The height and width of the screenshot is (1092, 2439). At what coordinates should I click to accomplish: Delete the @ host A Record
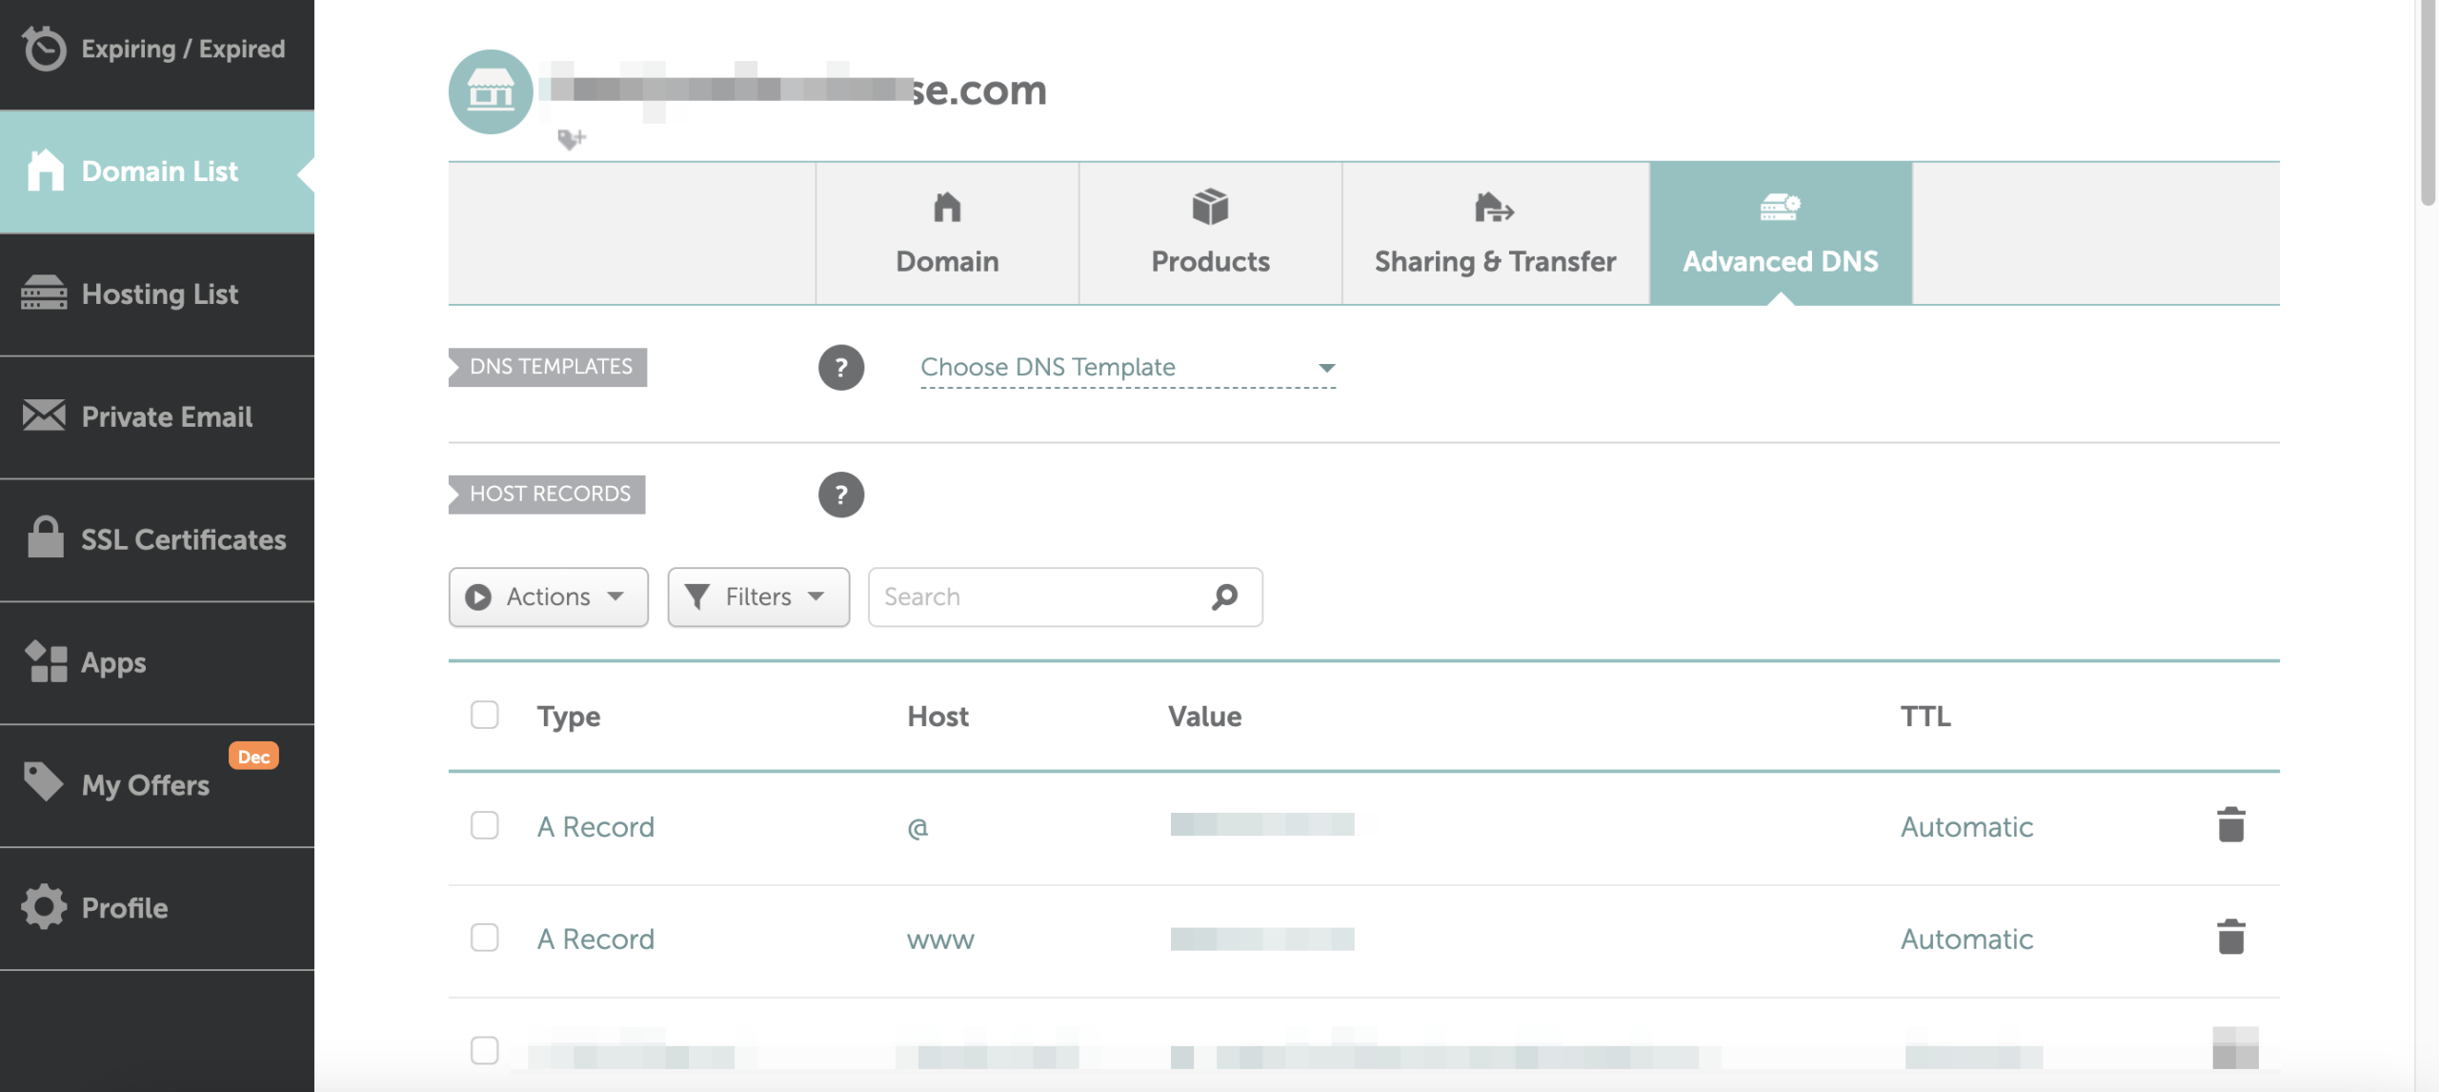click(2230, 825)
